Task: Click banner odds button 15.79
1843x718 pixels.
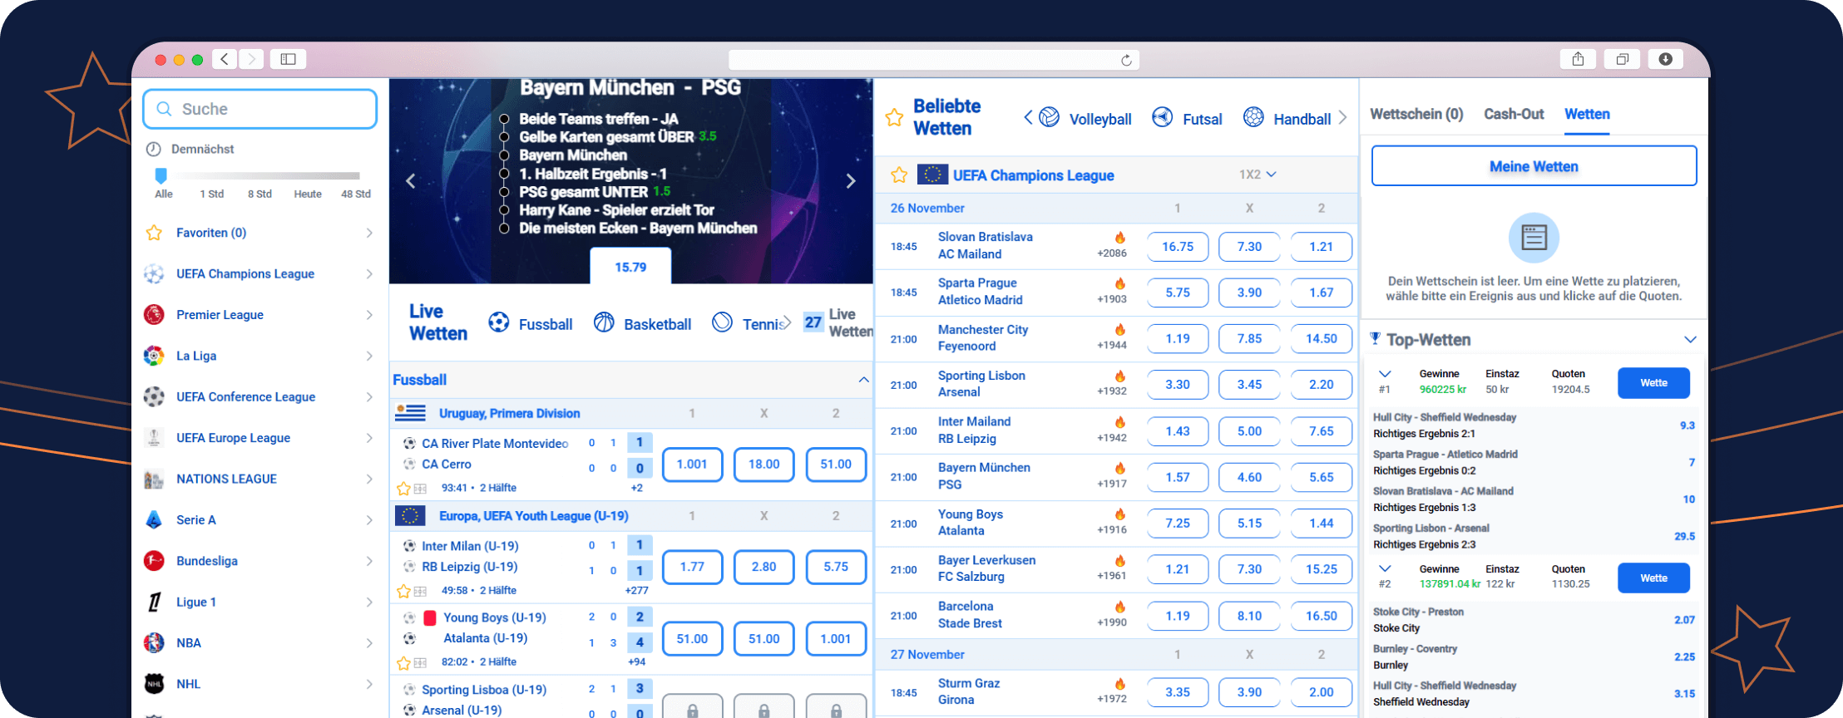Action: pyautogui.click(x=630, y=267)
